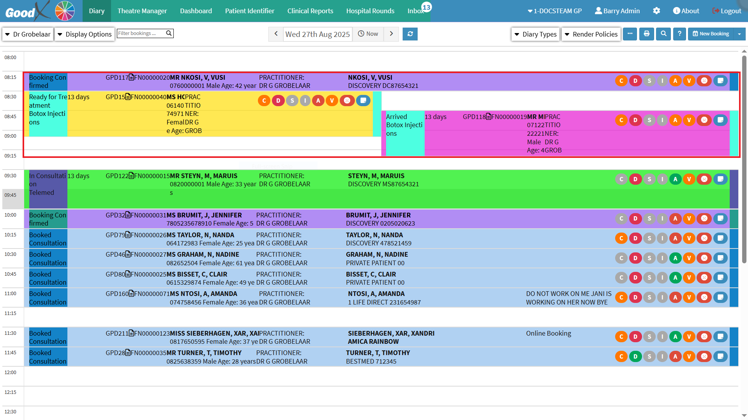Go to previous day arrow

(276, 34)
